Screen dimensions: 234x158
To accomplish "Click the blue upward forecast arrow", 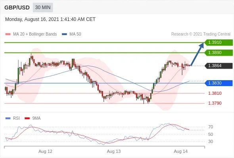I will coord(197,54).
